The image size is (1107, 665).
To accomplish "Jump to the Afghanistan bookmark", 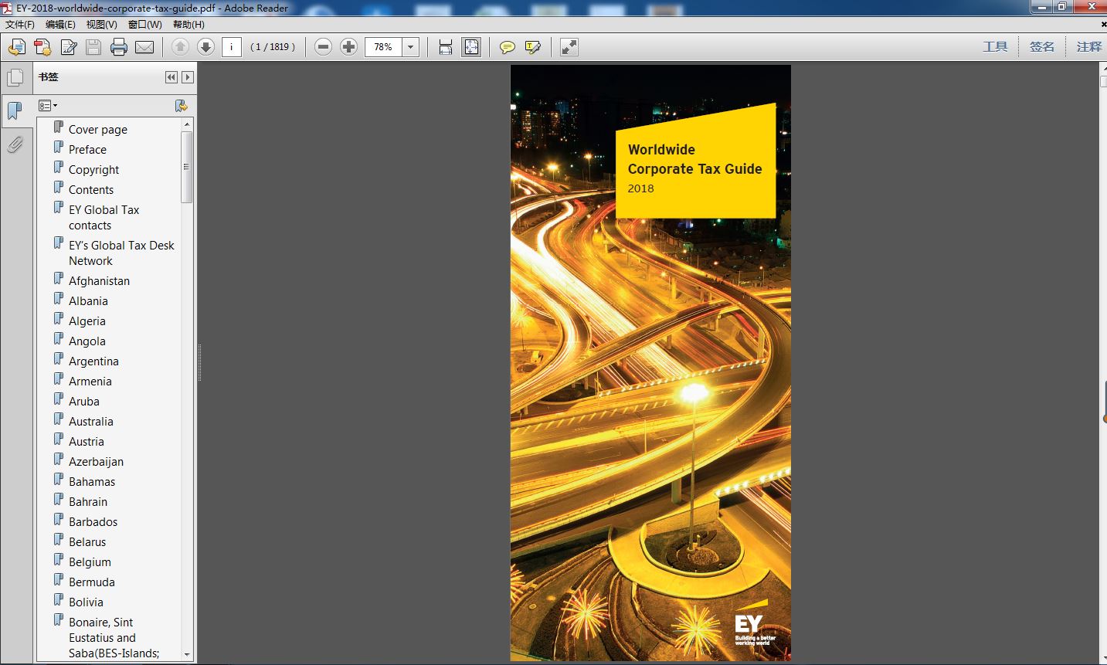I will (x=99, y=281).
